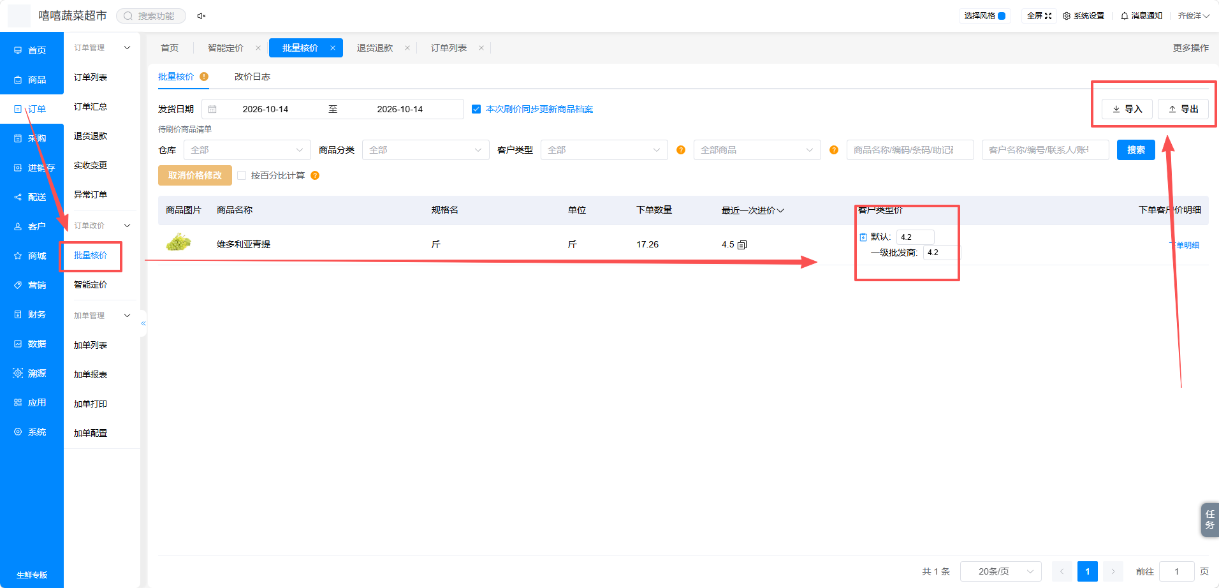Viewport: 1219px width, 588px height.
Task: Open the 20条/页 page size dropdown
Action: [1001, 571]
